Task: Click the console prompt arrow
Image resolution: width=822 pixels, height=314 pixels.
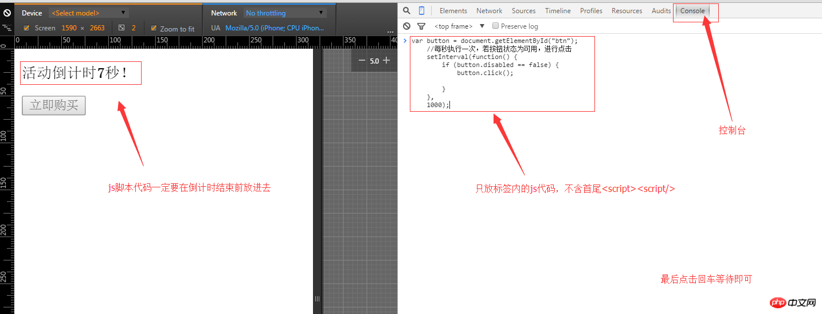Action: (x=405, y=41)
